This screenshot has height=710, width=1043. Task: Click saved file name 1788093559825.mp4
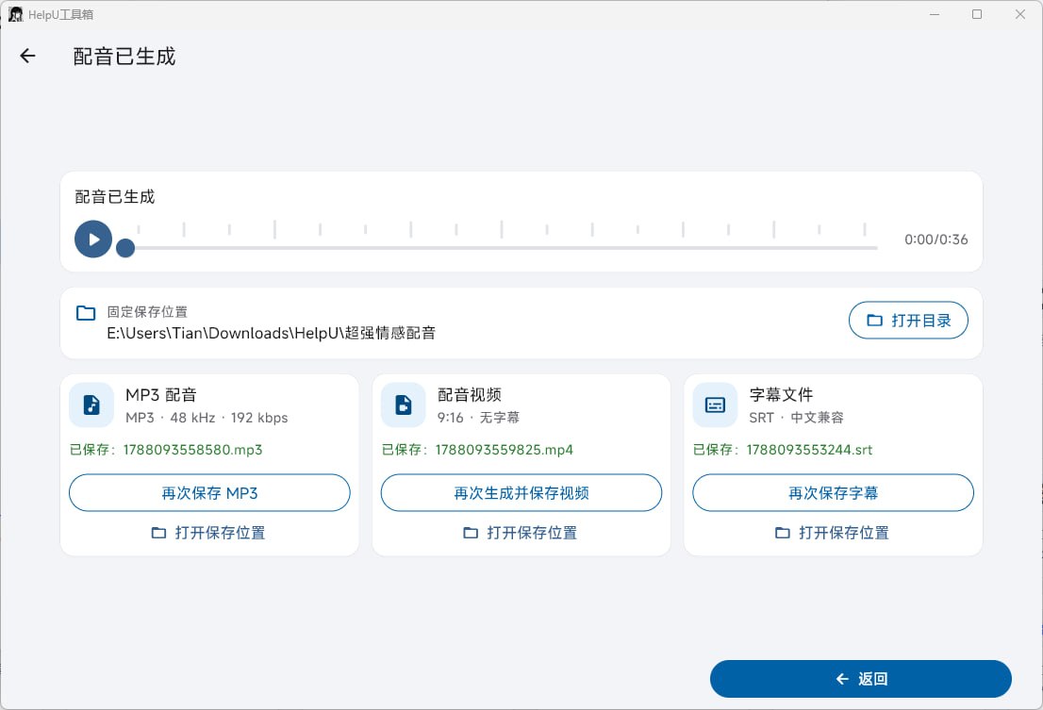tap(505, 450)
